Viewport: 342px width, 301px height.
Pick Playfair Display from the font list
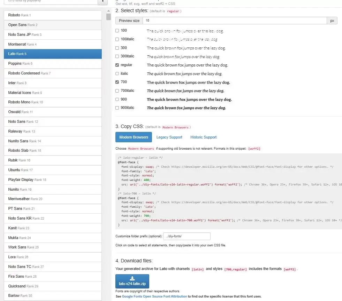coord(52,180)
